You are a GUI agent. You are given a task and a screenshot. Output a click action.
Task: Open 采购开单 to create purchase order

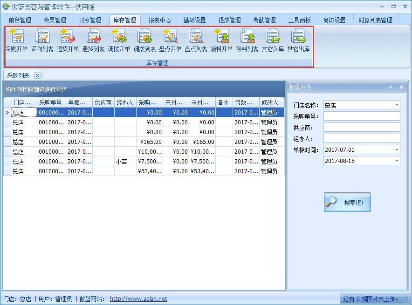pyautogui.click(x=17, y=40)
